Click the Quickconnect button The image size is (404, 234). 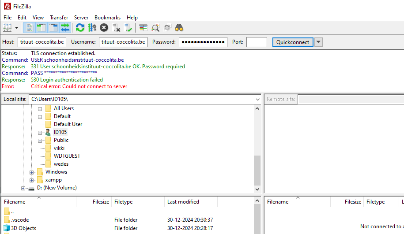(293, 42)
